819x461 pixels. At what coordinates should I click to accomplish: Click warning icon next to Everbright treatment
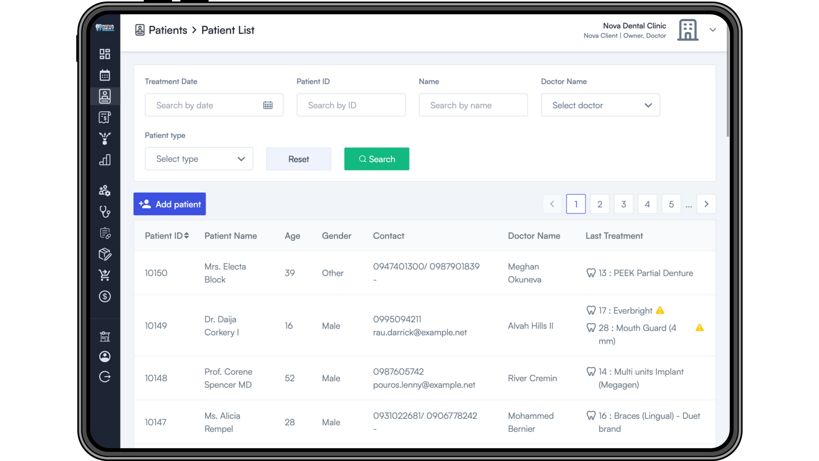coord(660,310)
